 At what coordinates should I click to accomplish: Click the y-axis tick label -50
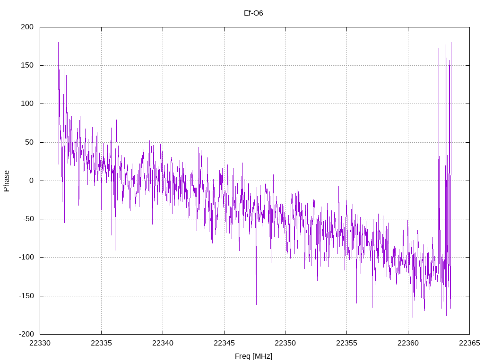point(28,219)
